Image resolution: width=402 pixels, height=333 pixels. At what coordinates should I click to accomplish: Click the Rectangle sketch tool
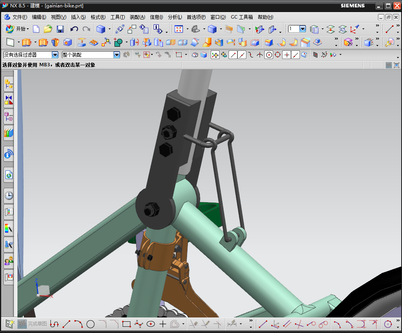click(x=126, y=324)
